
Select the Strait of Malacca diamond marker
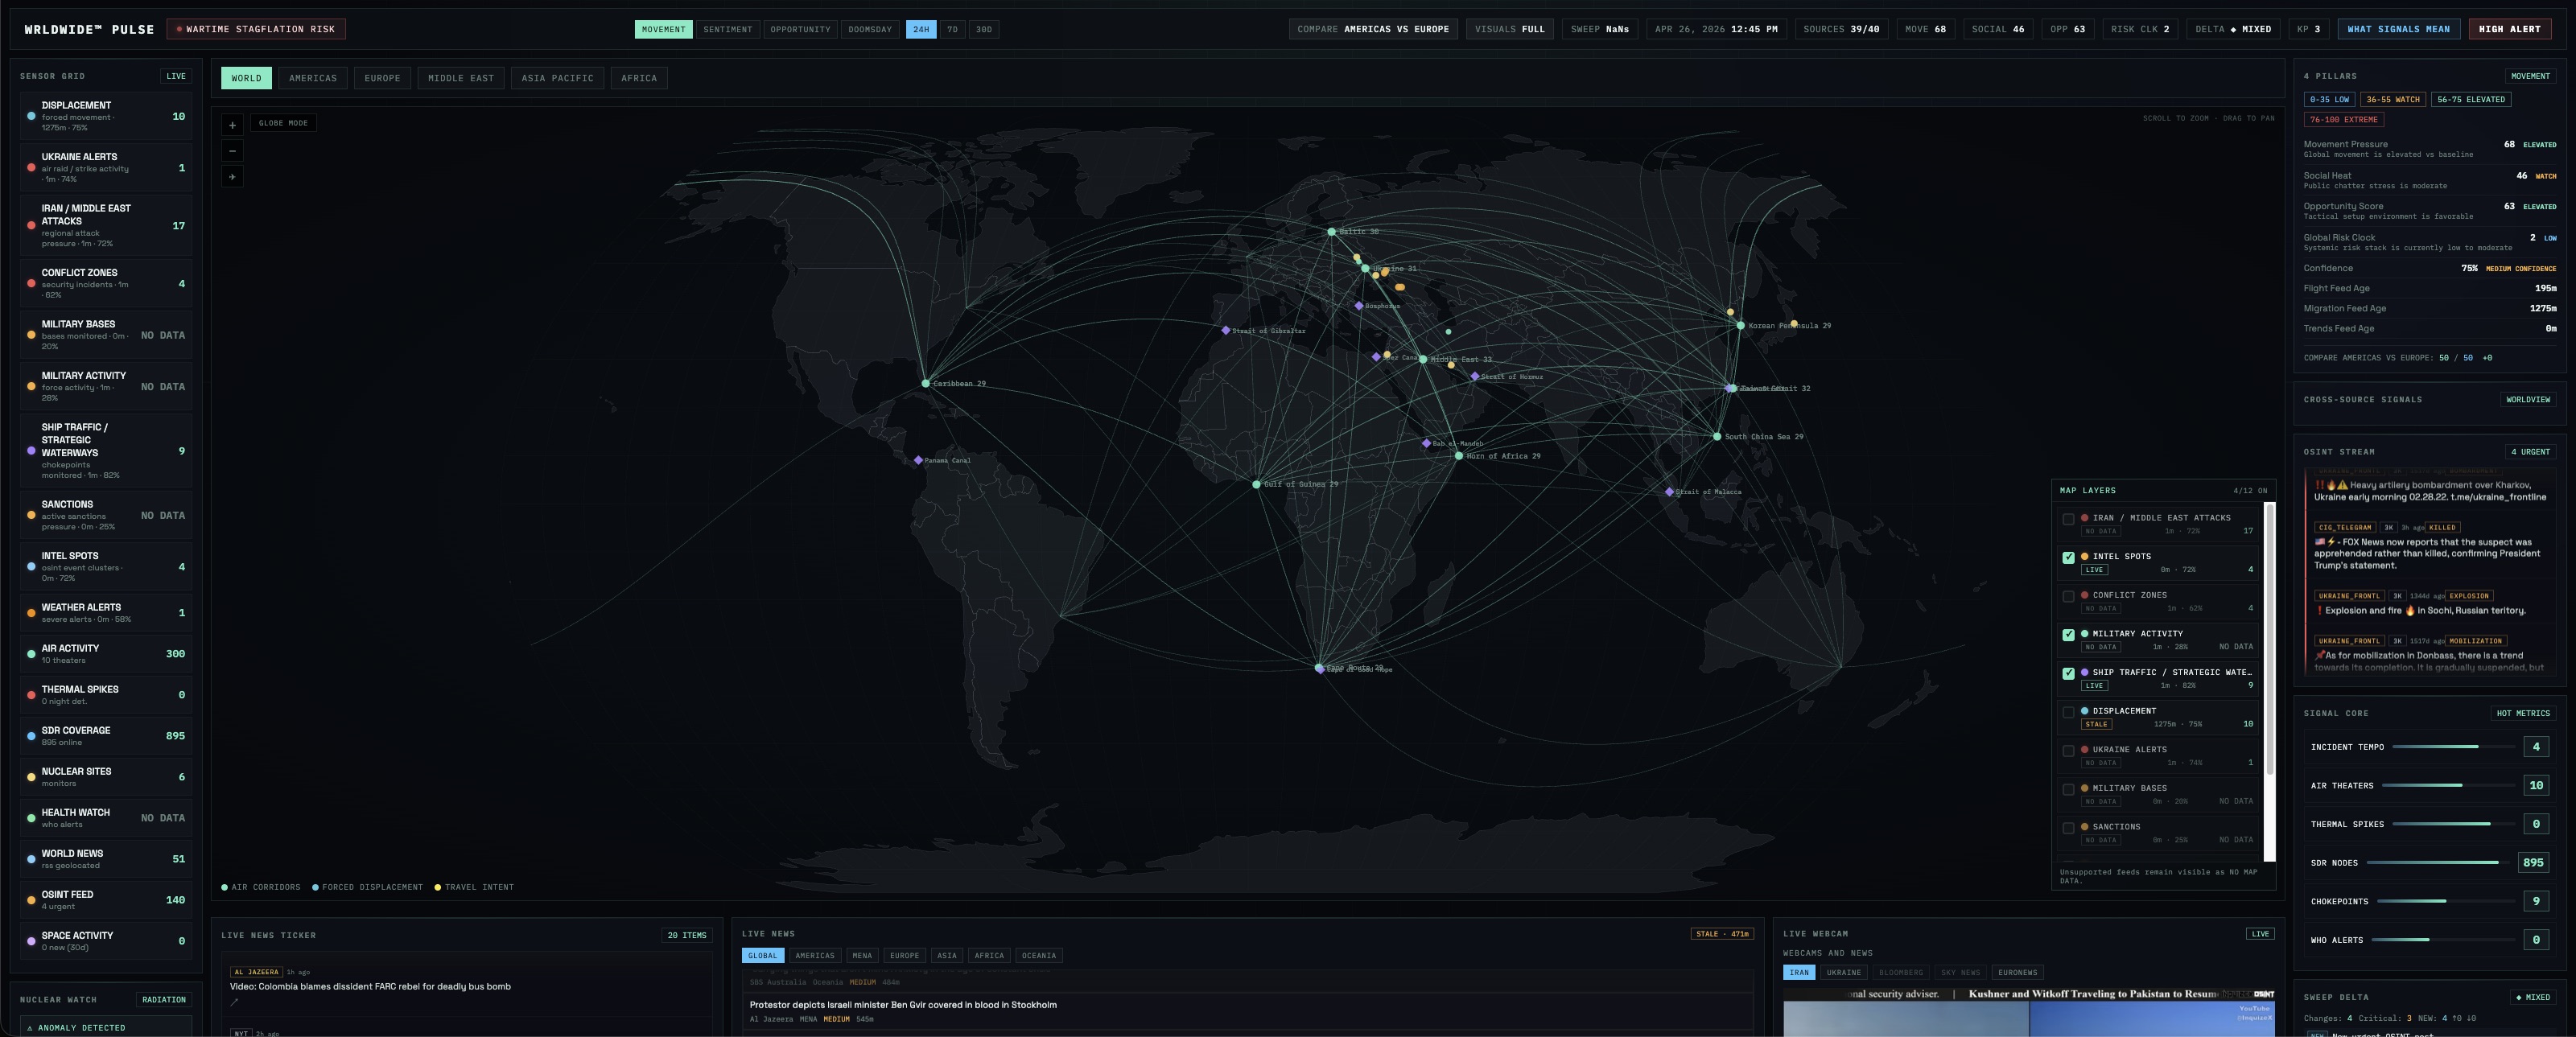[1669, 491]
